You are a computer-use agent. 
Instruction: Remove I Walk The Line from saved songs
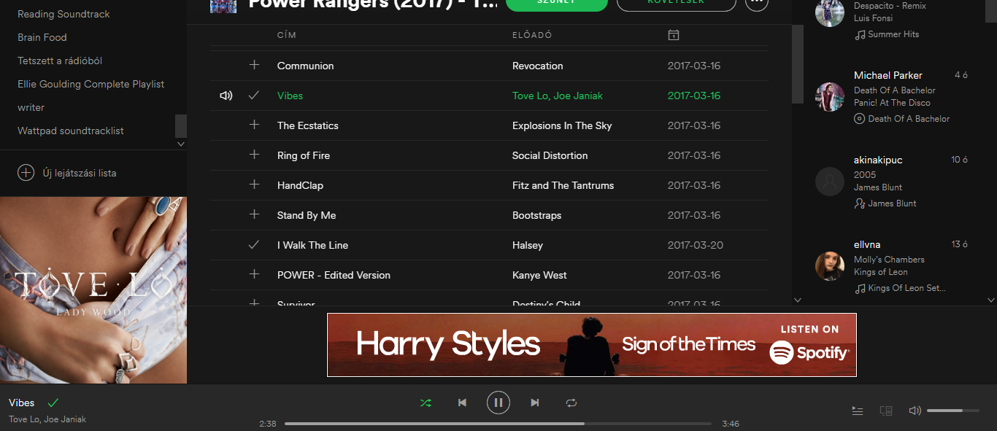pos(254,244)
